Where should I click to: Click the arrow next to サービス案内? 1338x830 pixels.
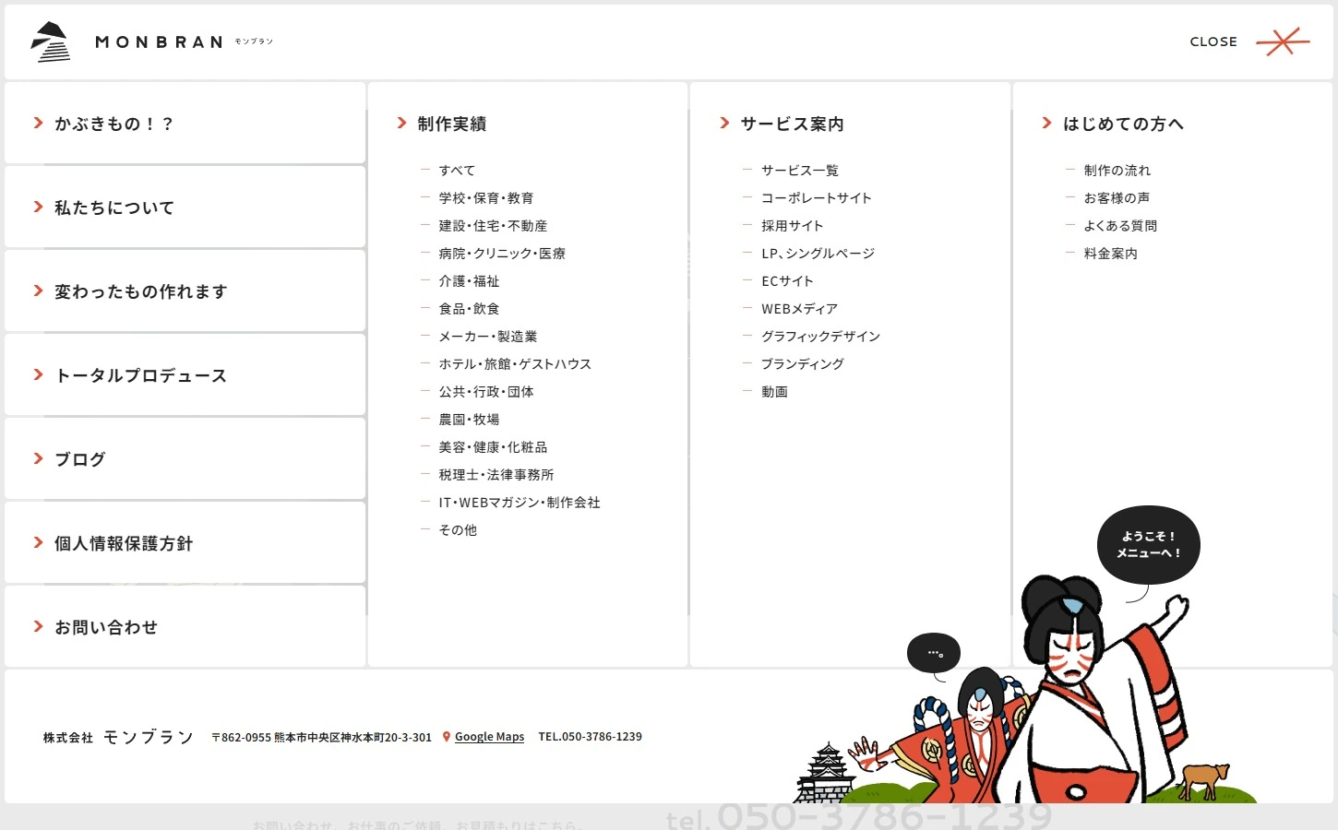pos(724,124)
